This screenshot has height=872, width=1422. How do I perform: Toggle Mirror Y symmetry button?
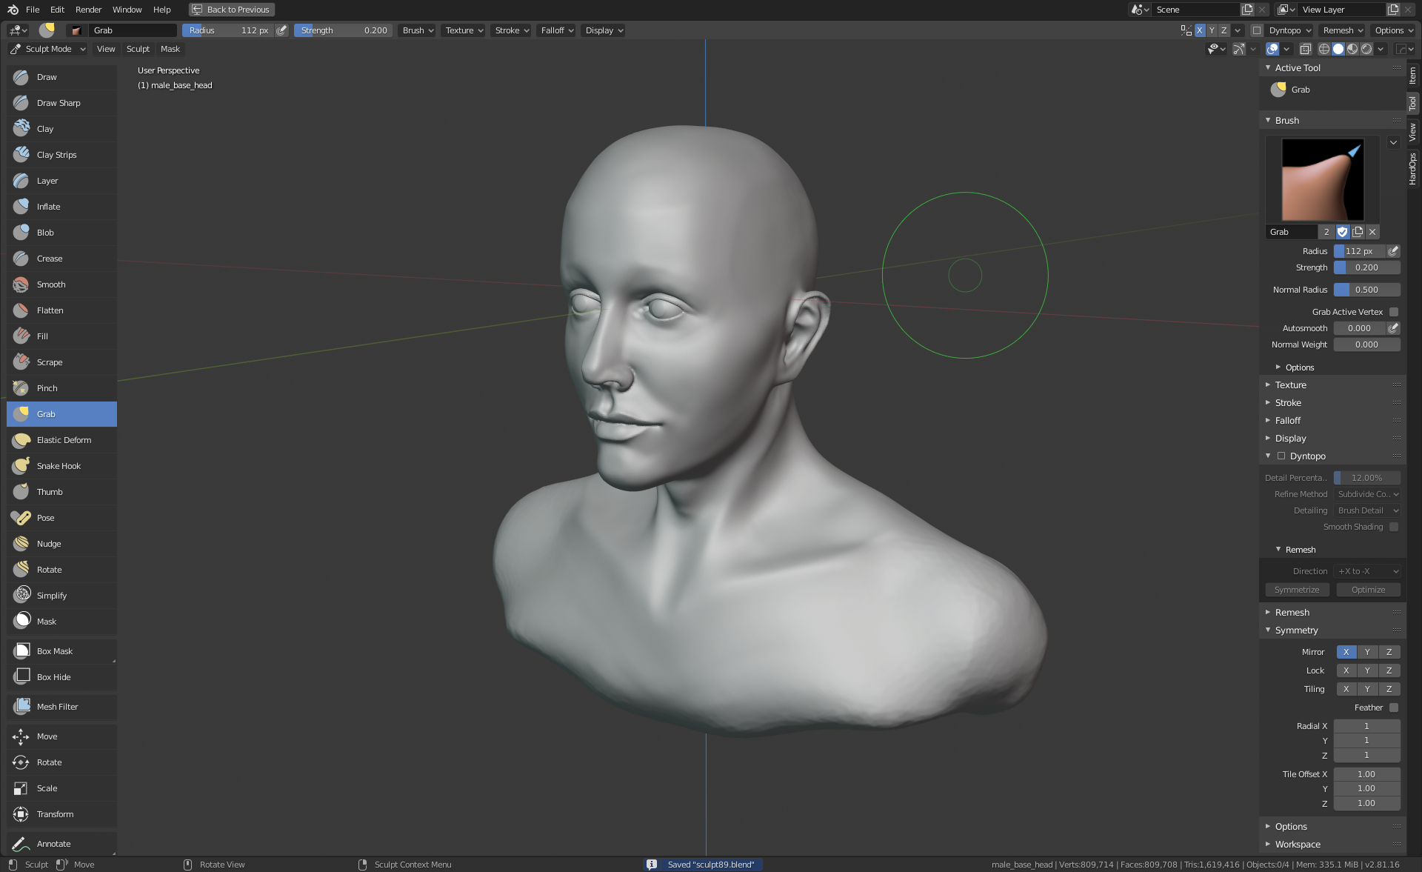coord(1367,652)
